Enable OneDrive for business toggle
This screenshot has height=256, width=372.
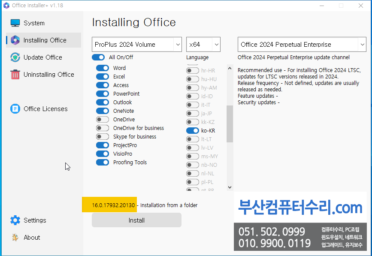click(x=103, y=128)
